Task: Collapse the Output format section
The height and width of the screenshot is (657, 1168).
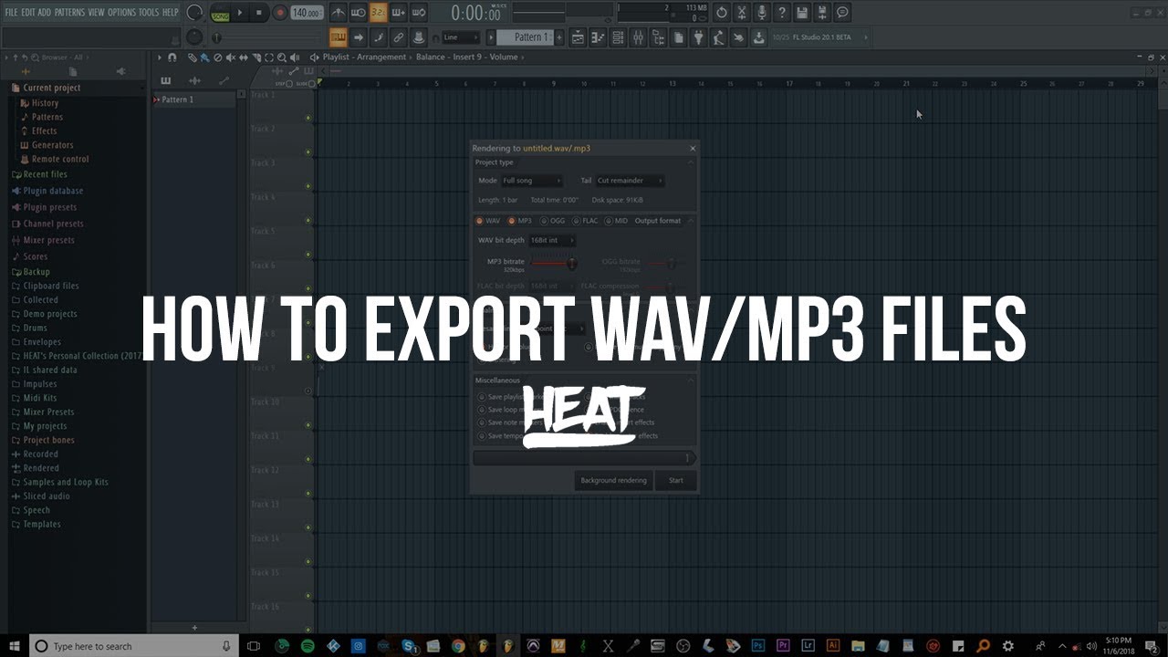Action: pyautogui.click(x=691, y=221)
